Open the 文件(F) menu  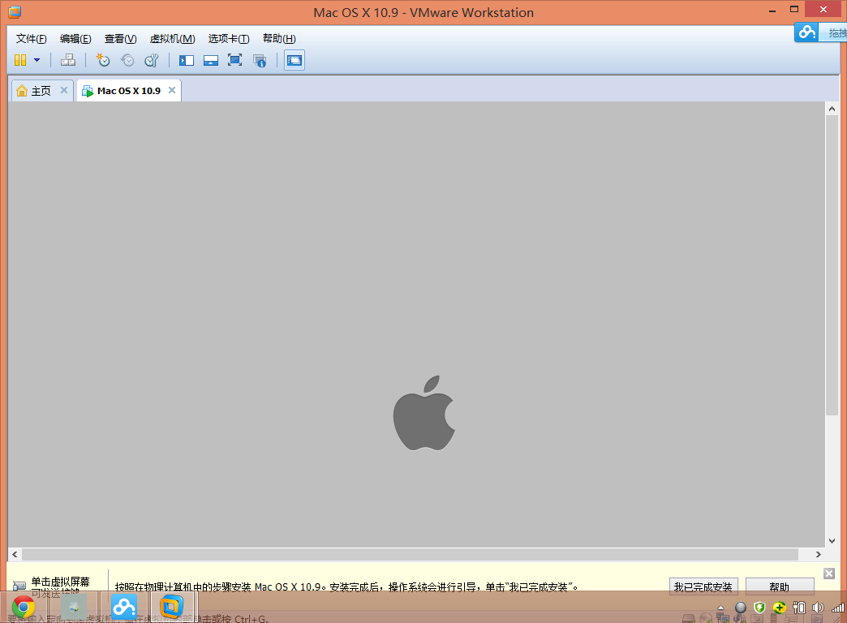[x=32, y=38]
